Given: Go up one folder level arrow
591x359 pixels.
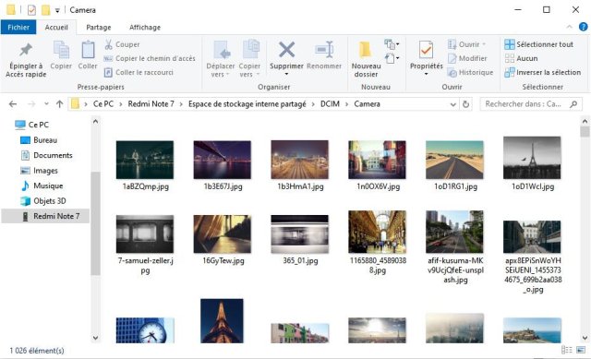Looking at the screenshot, I should pyautogui.click(x=59, y=104).
